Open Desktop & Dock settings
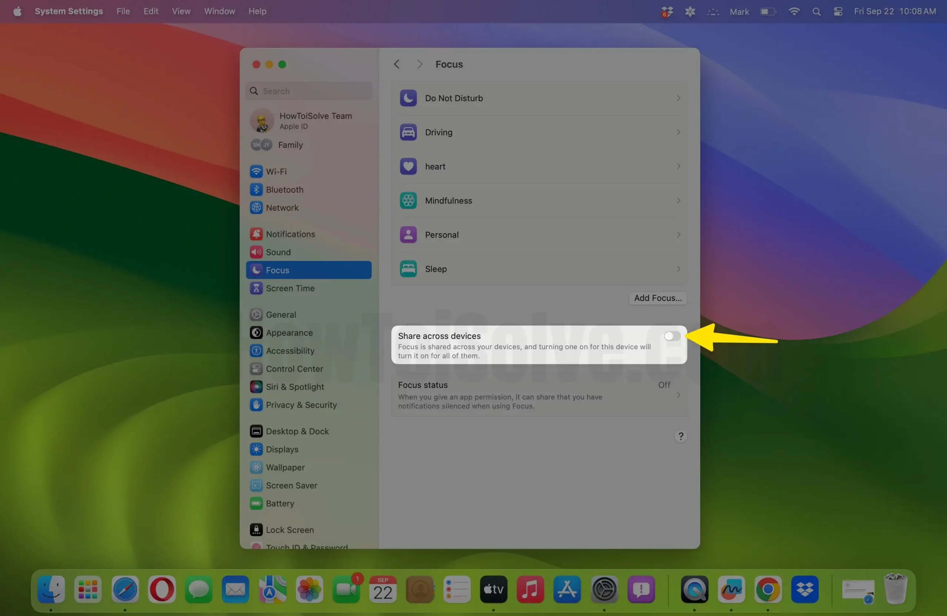The height and width of the screenshot is (616, 947). [309, 431]
